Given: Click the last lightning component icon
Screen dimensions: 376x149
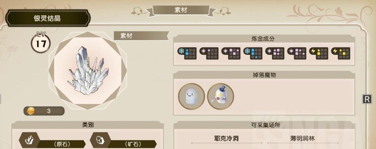Looking at the screenshot, I should tap(341, 53).
